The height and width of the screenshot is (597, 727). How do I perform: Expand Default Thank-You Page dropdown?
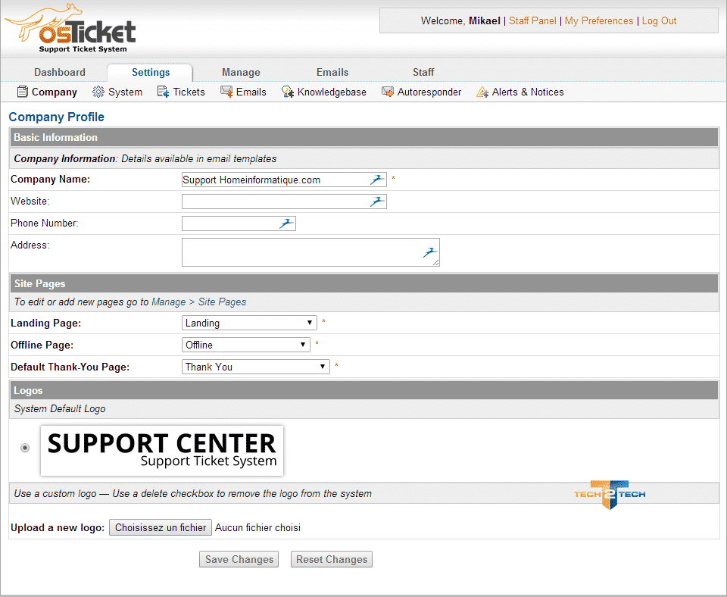[x=256, y=367]
